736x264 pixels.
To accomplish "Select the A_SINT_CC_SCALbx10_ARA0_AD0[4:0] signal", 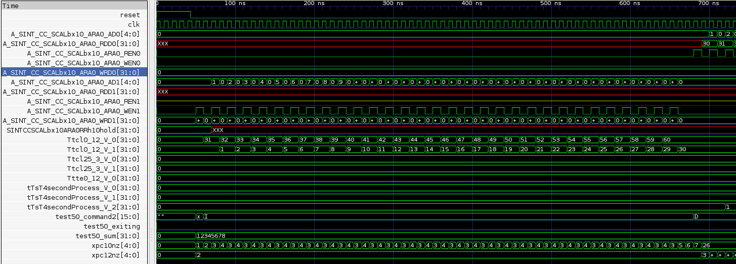I will tap(75, 34).
